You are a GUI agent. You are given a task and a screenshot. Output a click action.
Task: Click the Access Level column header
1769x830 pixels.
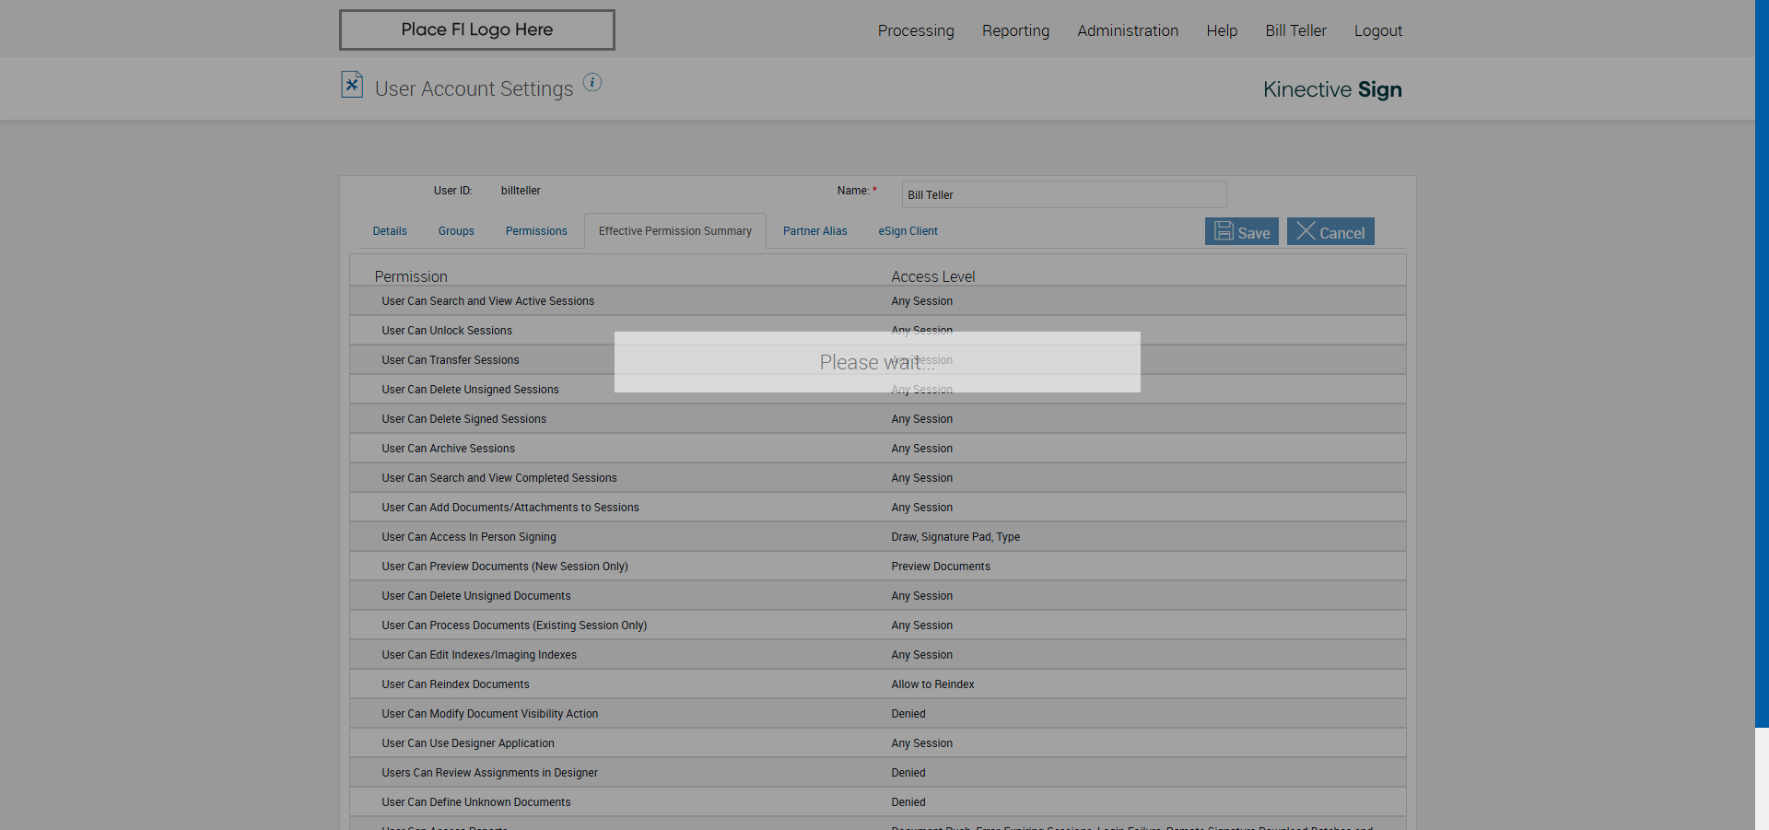tap(932, 276)
